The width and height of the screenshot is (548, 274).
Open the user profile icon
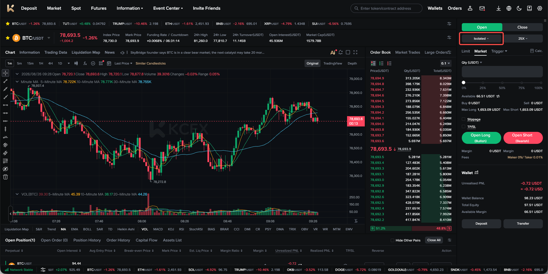point(470,8)
